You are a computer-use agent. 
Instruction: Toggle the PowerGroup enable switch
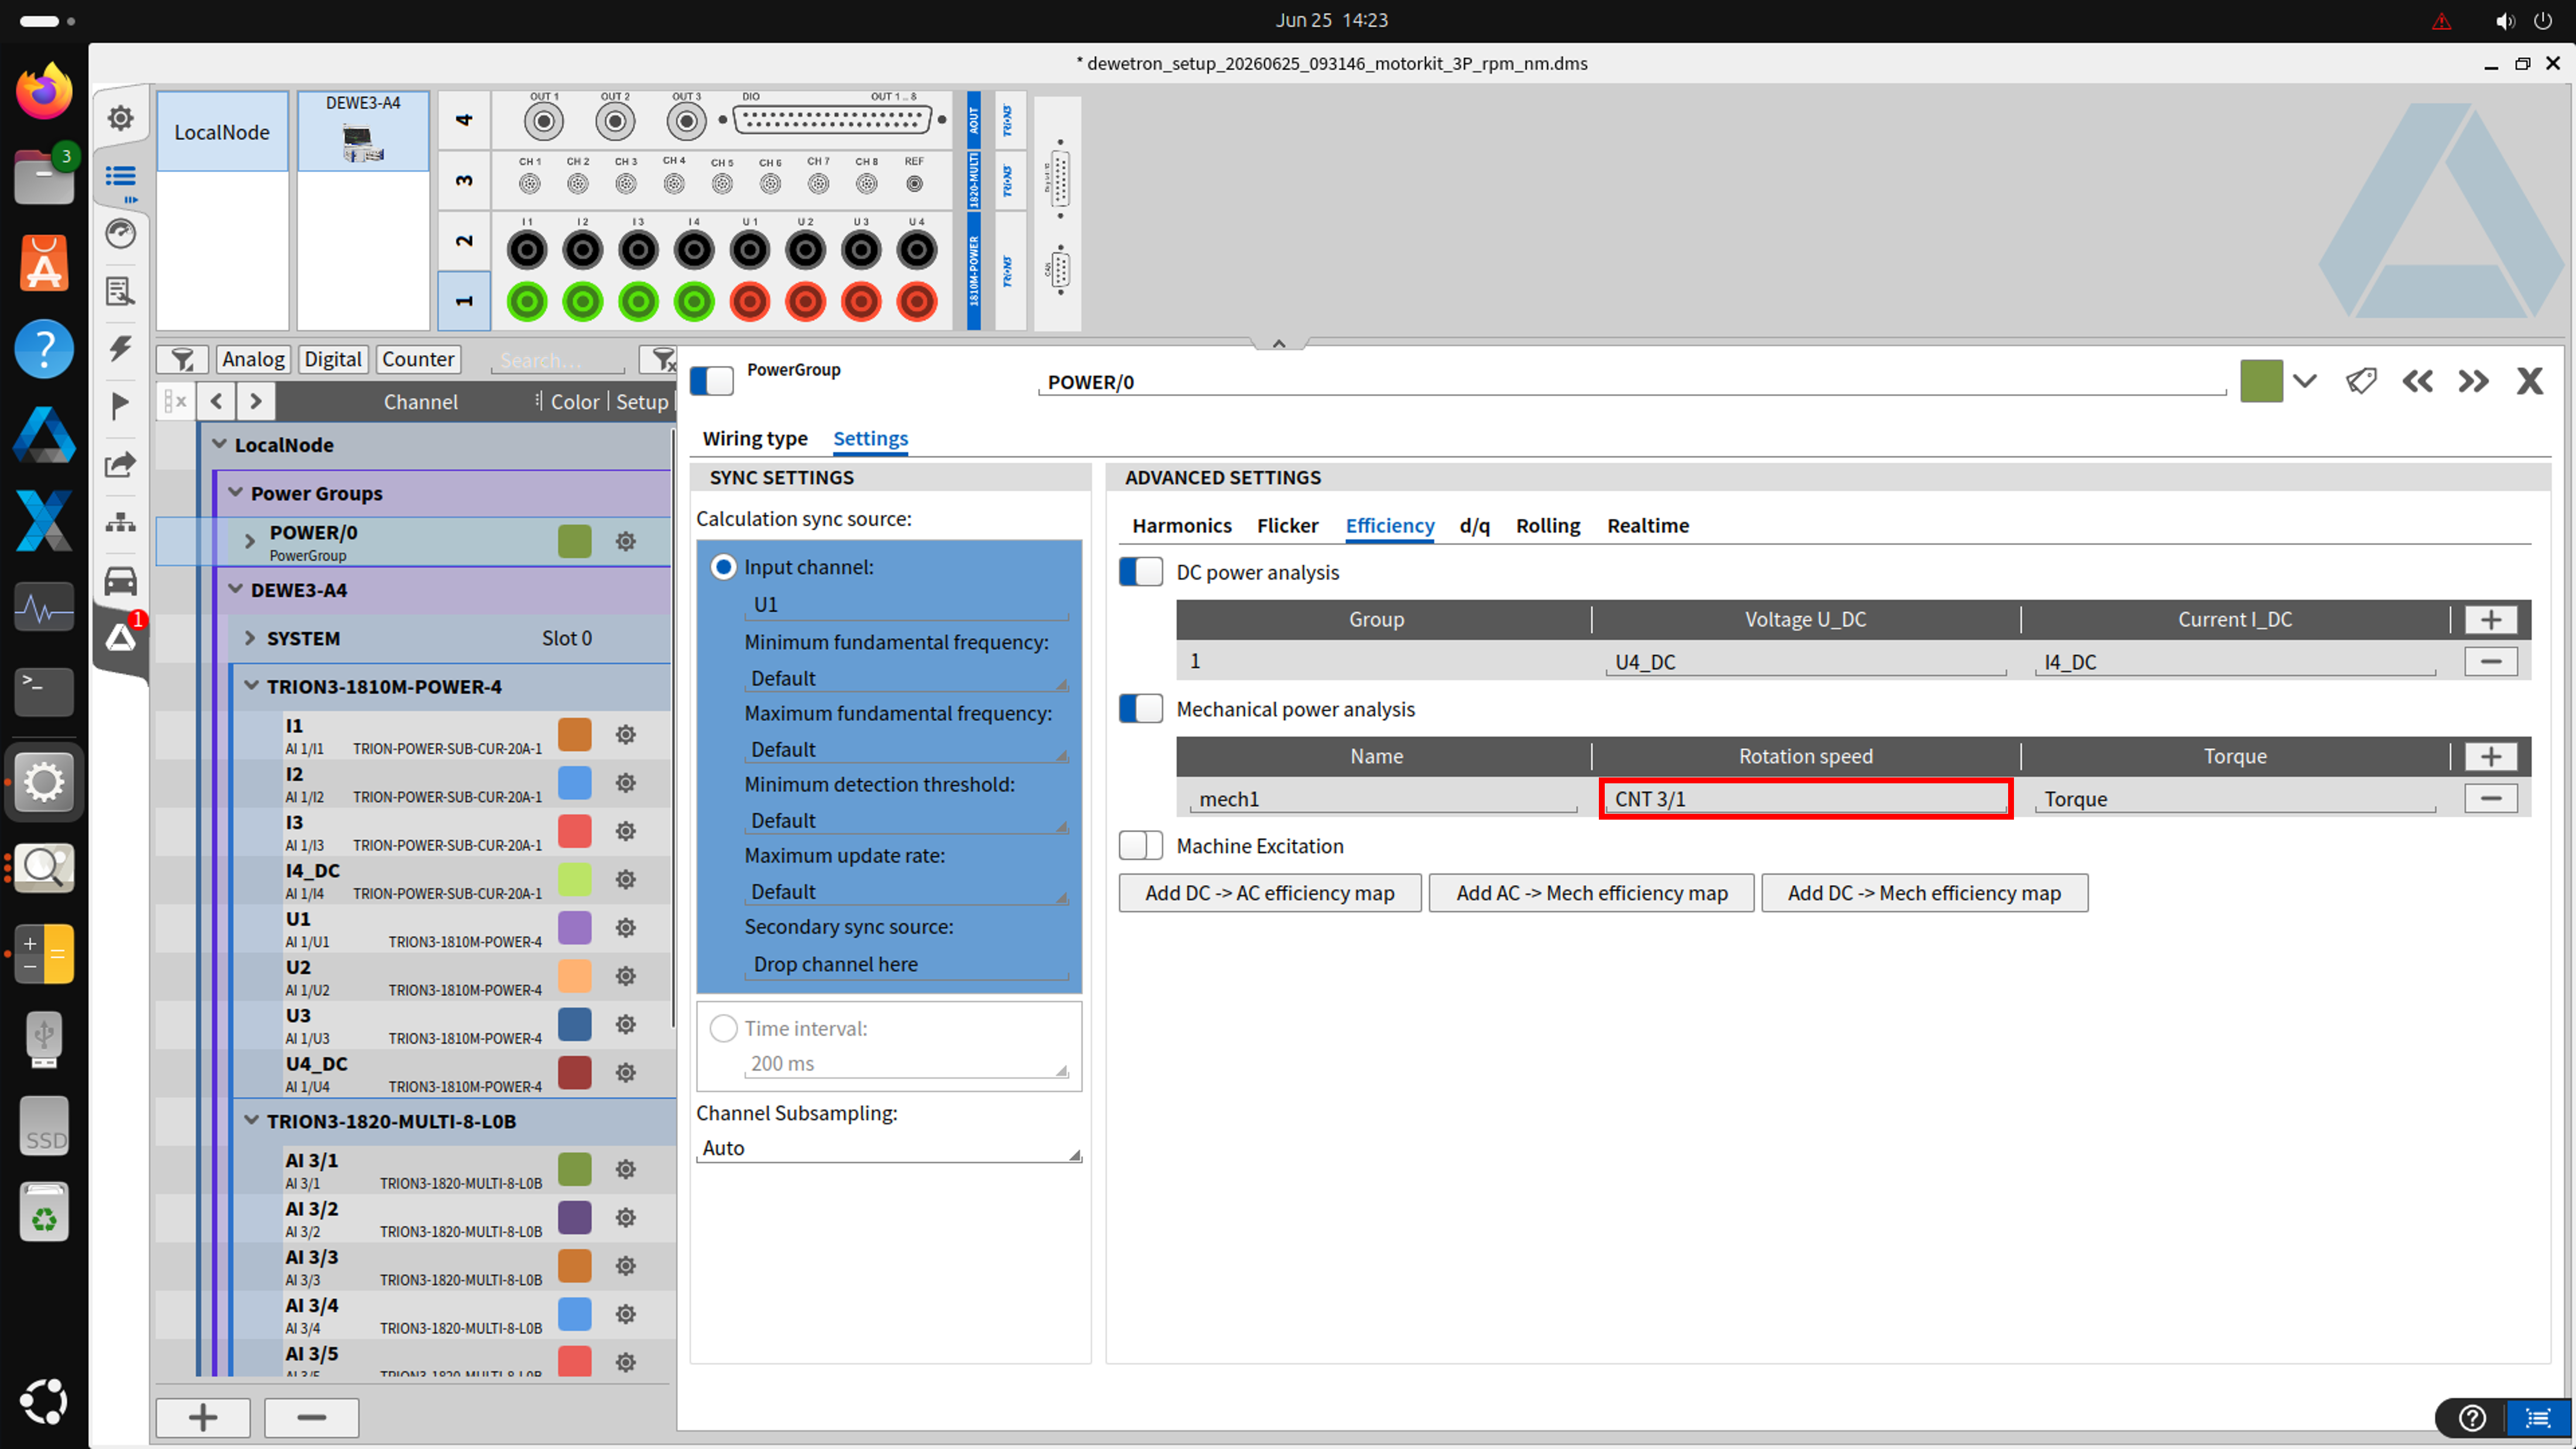[712, 381]
